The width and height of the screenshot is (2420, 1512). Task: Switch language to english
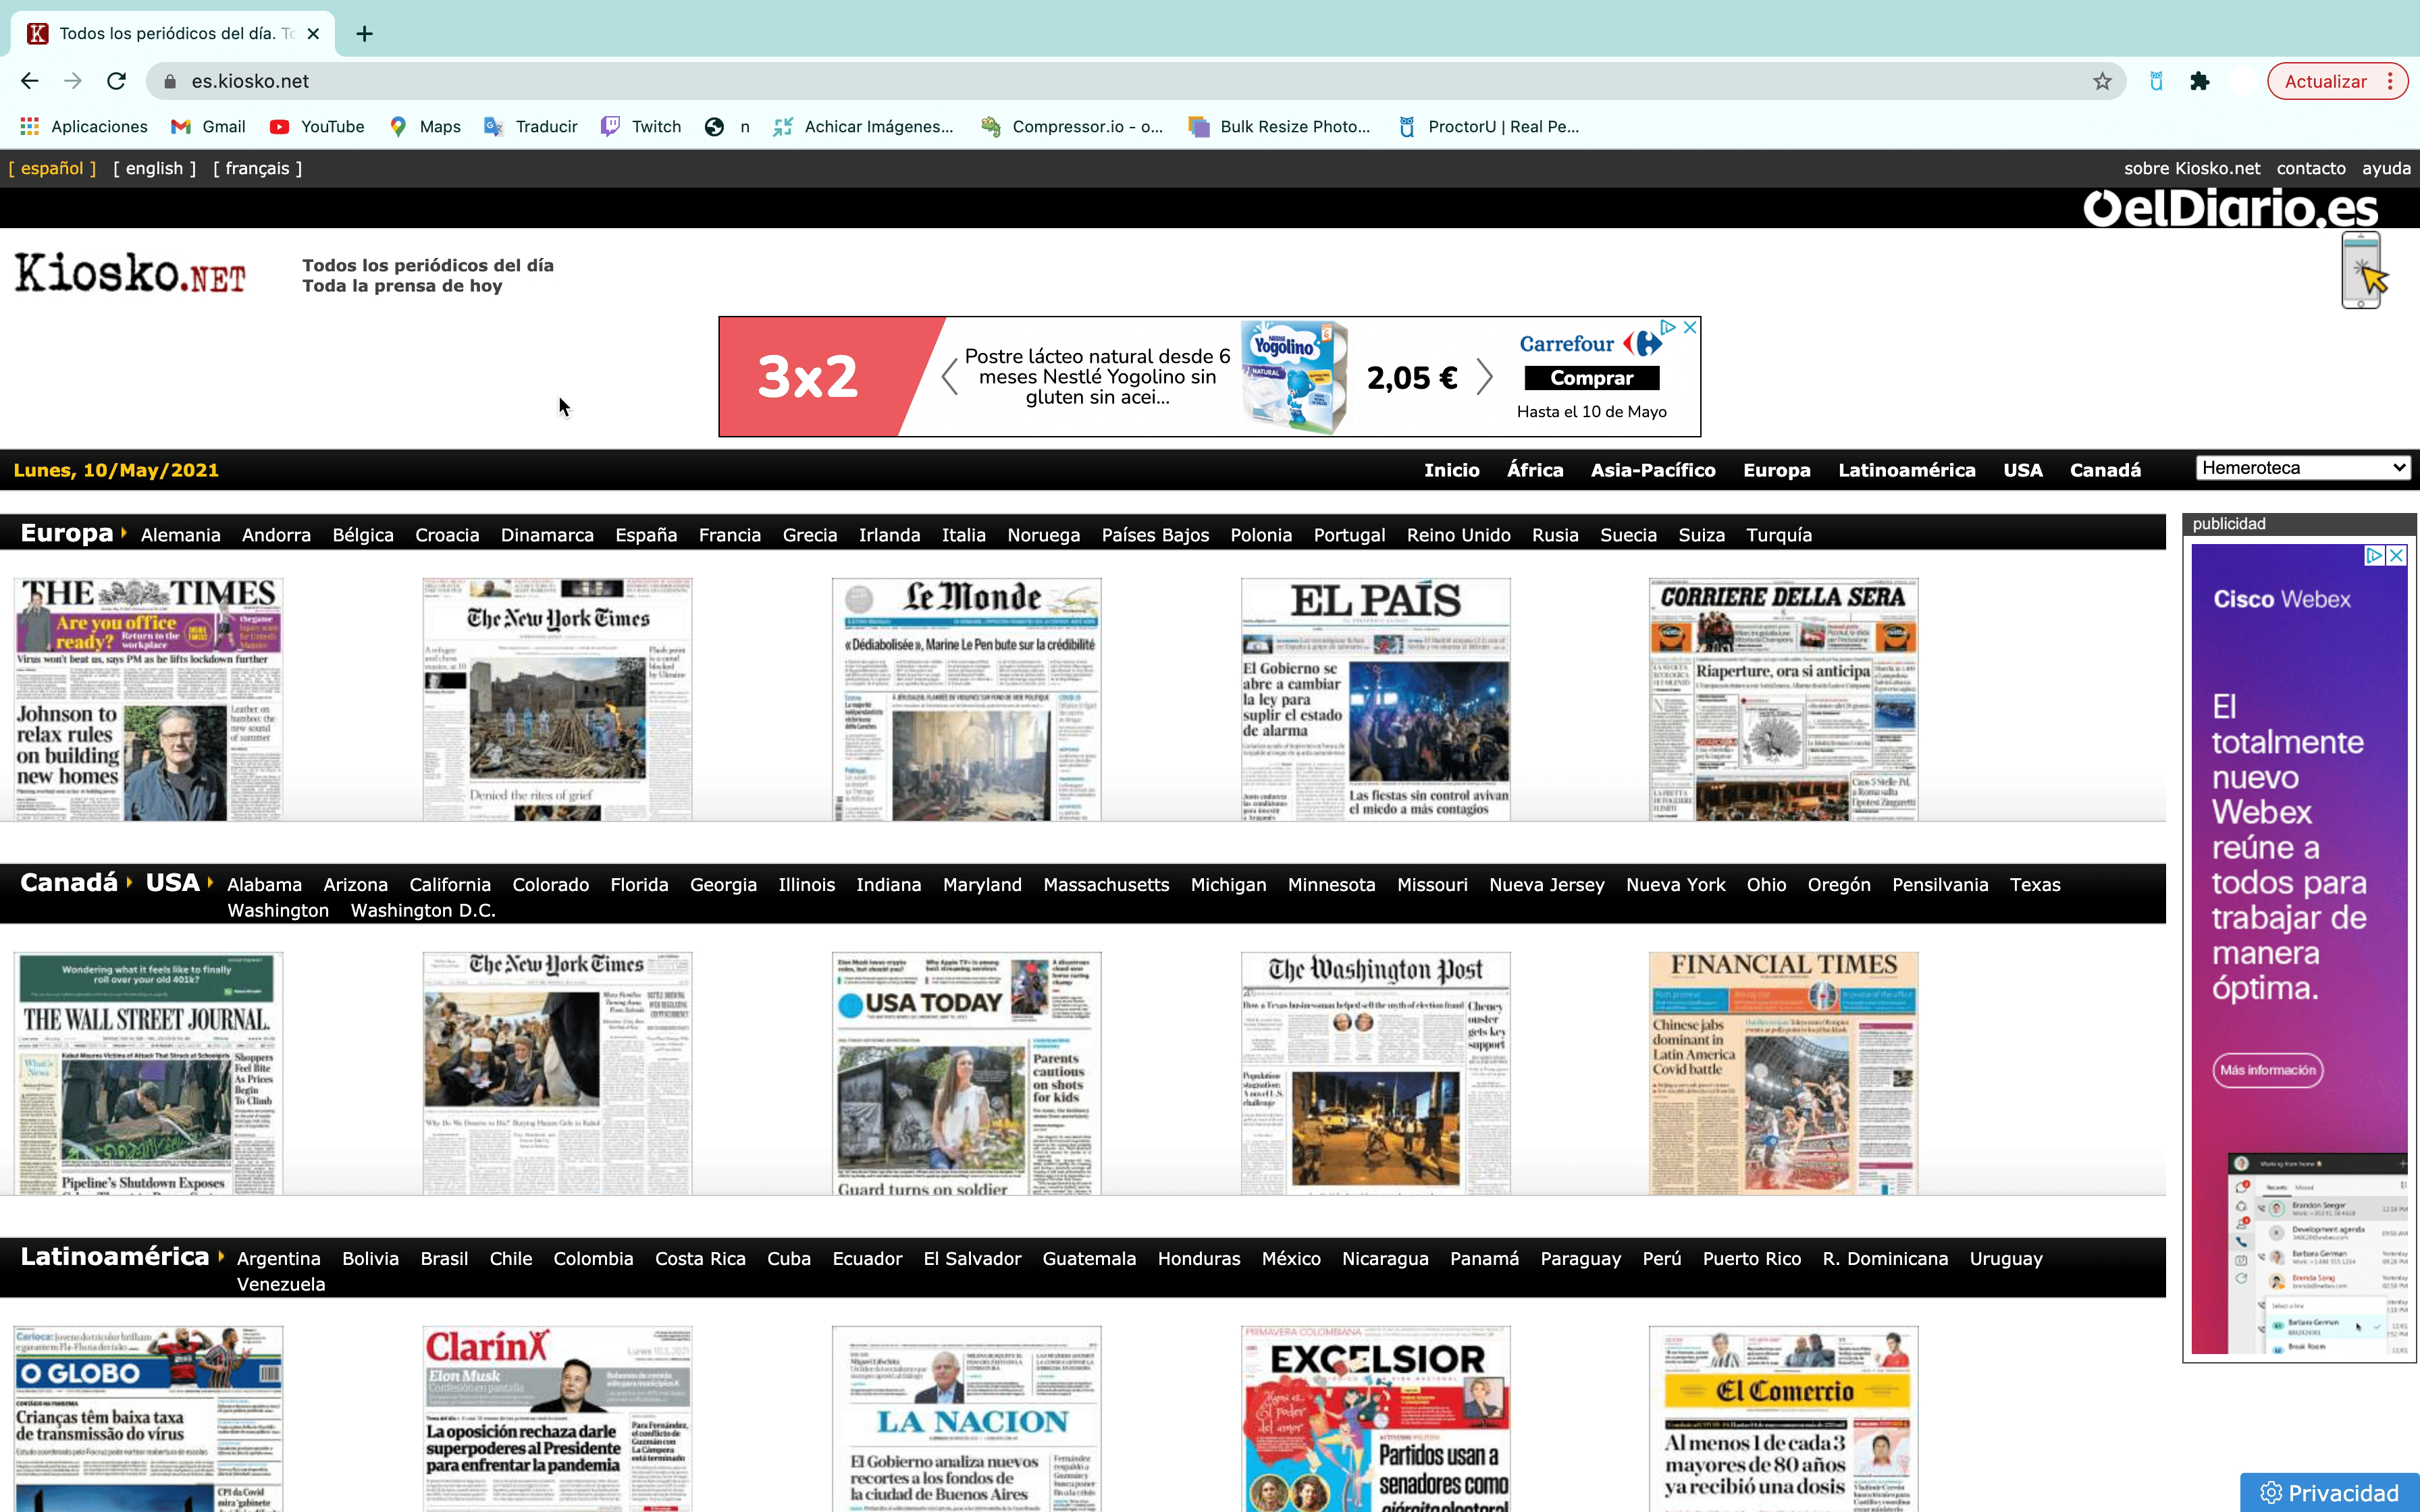pyautogui.click(x=154, y=168)
